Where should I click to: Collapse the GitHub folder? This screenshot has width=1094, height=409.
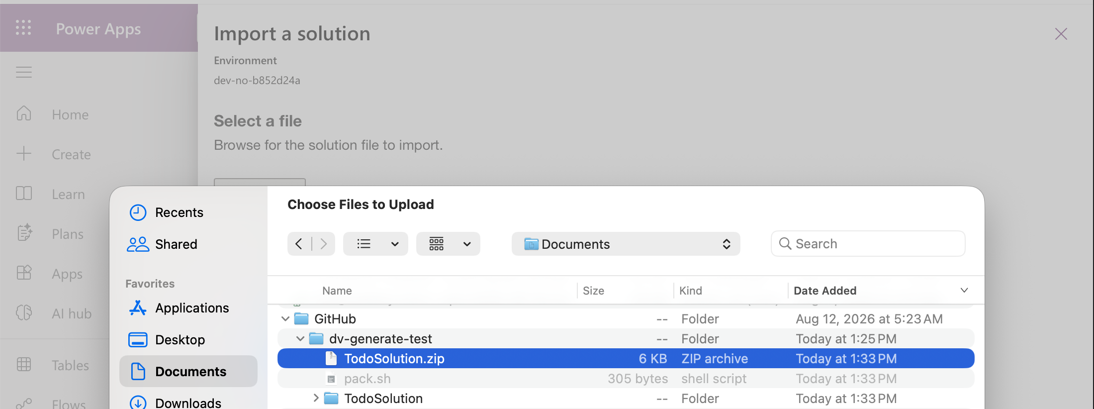[x=285, y=318]
